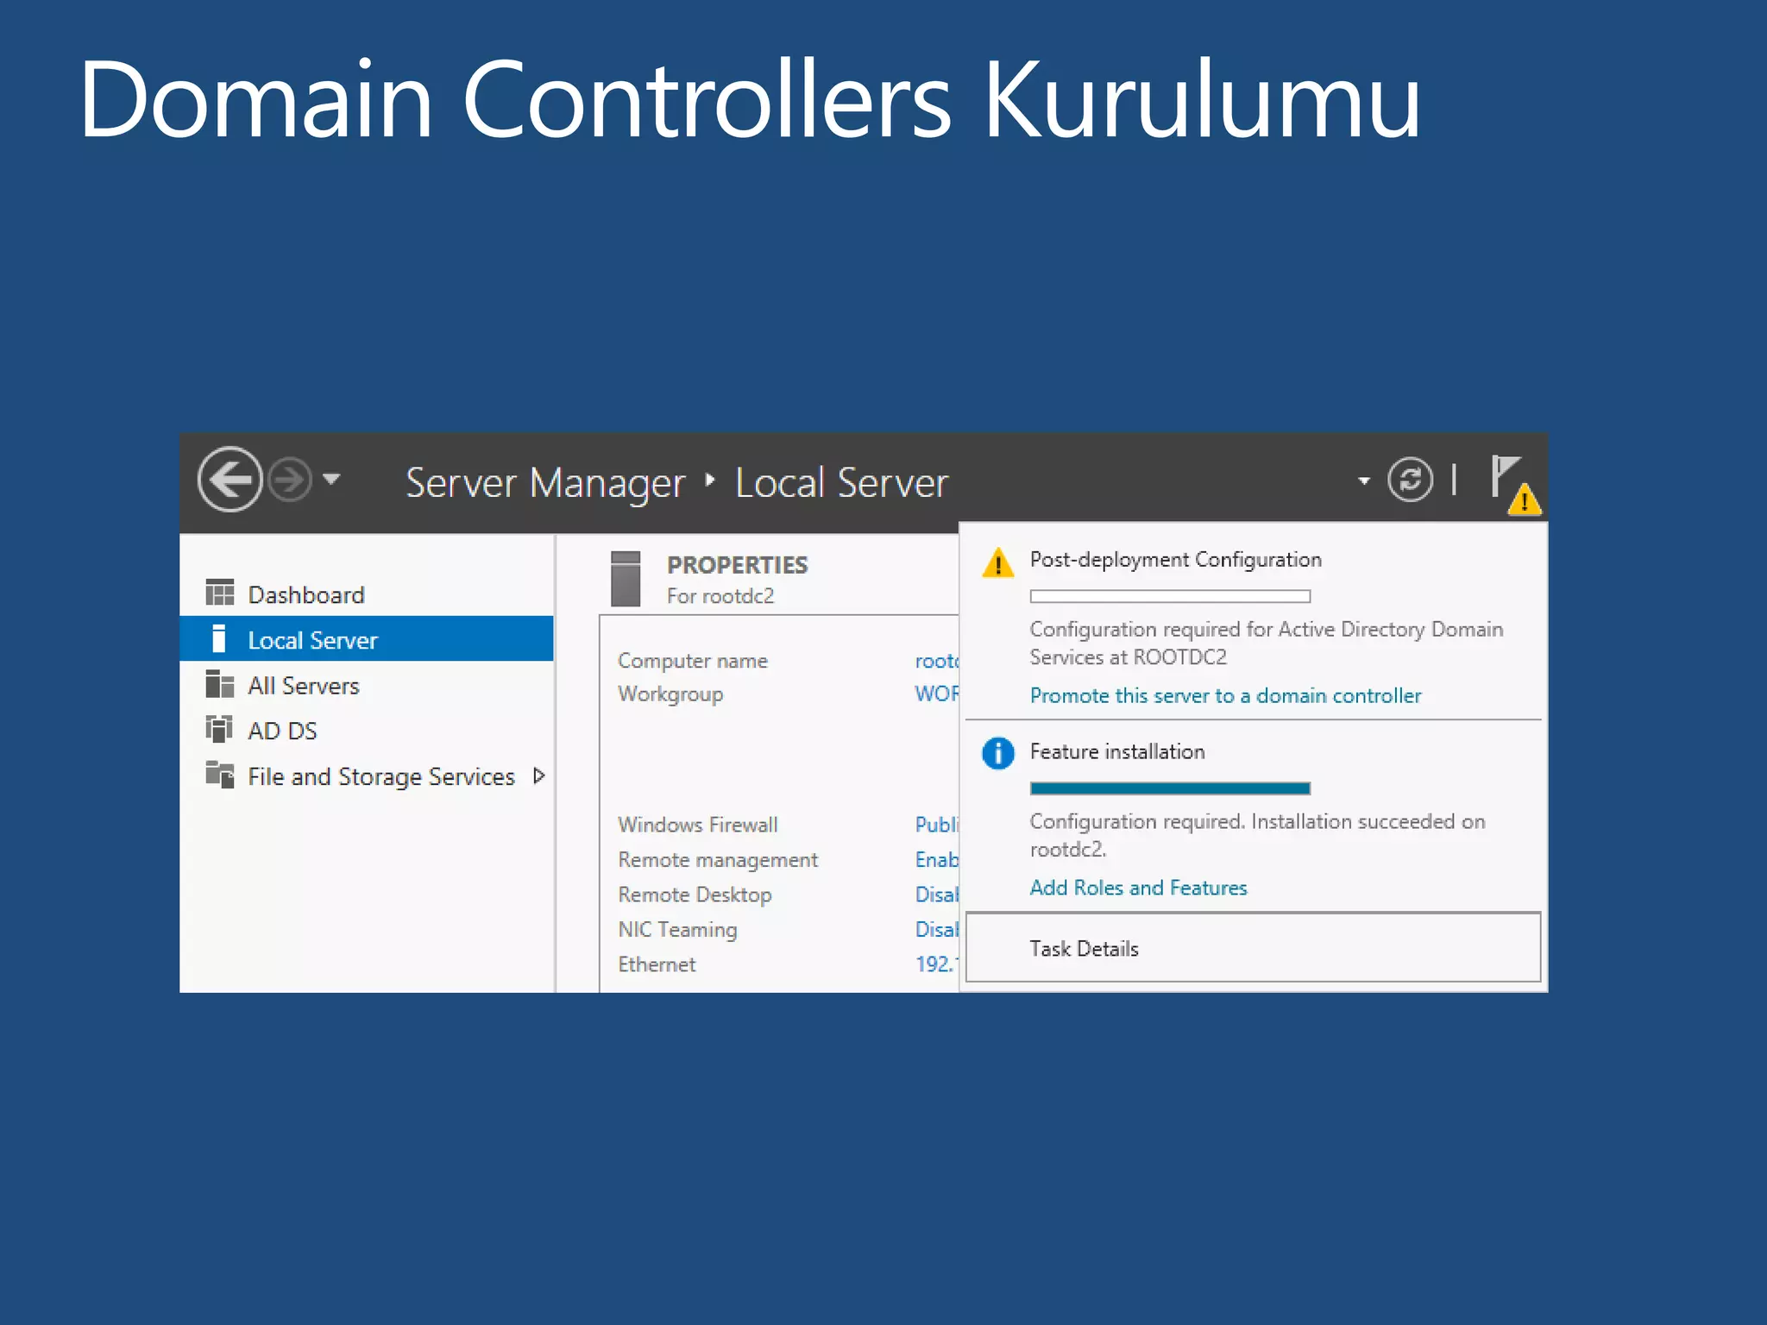Click the File and Storage Services icon
The height and width of the screenshot is (1325, 1767).
219,775
